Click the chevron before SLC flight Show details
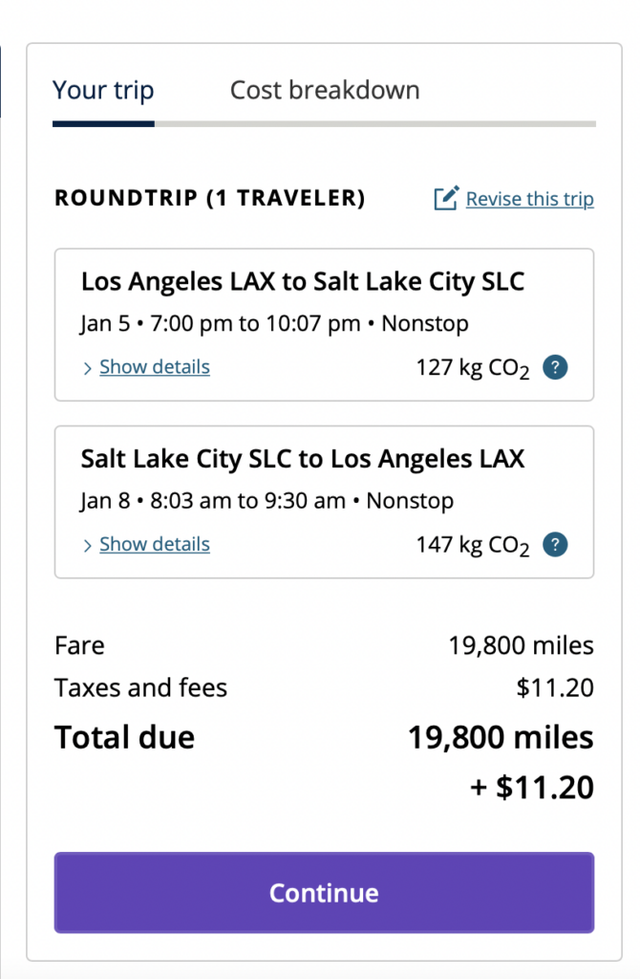The image size is (640, 979). pyautogui.click(x=87, y=544)
